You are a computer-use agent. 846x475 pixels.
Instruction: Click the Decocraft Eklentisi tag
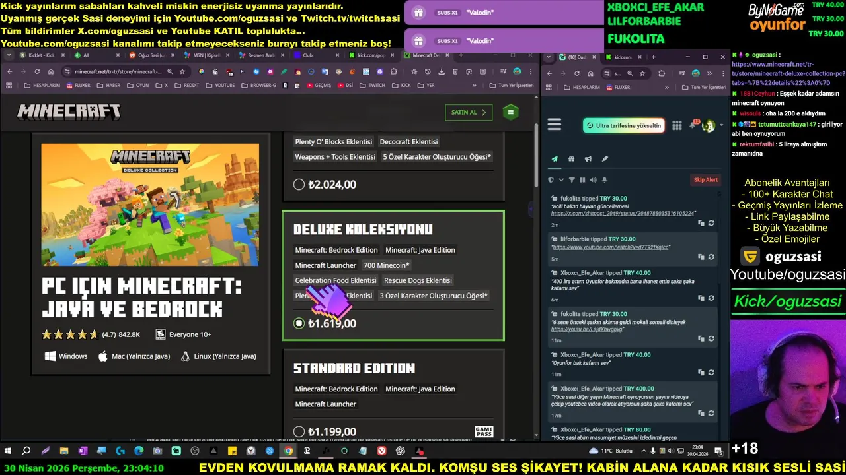tap(408, 141)
